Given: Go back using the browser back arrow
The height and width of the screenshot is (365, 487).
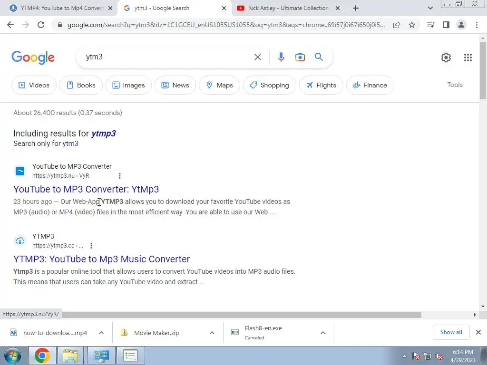Looking at the screenshot, I should point(10,25).
